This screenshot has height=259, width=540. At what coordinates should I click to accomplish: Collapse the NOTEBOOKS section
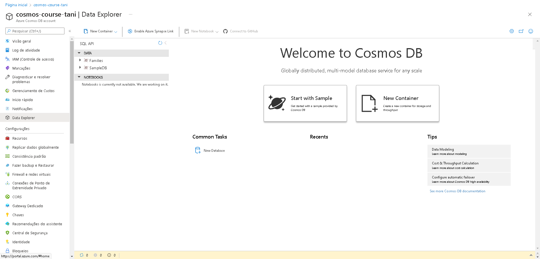79,77
